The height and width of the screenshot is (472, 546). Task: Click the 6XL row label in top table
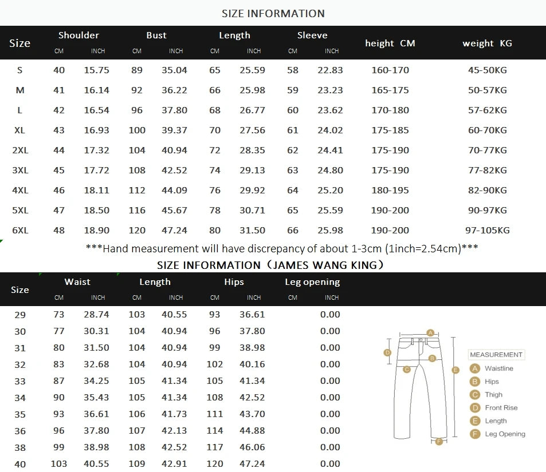[19, 230]
